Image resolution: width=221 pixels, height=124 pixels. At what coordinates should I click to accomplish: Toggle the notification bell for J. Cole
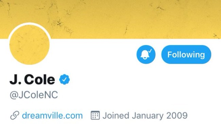[146, 54]
